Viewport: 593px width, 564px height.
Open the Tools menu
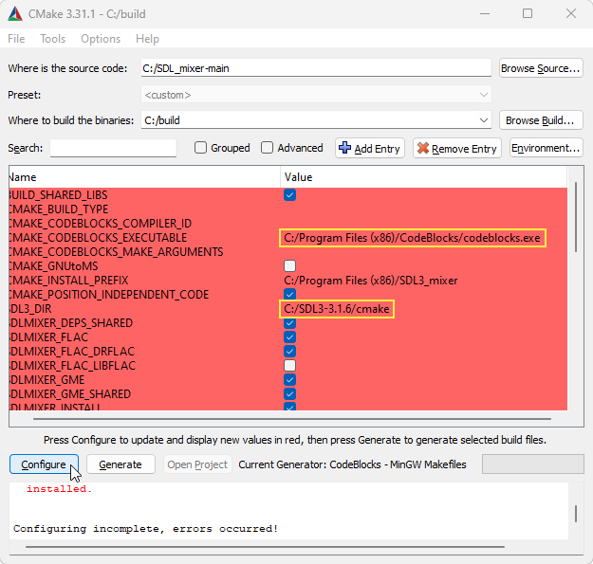click(53, 39)
